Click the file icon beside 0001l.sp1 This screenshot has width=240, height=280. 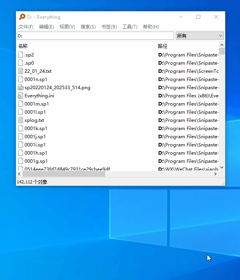coord(21,112)
